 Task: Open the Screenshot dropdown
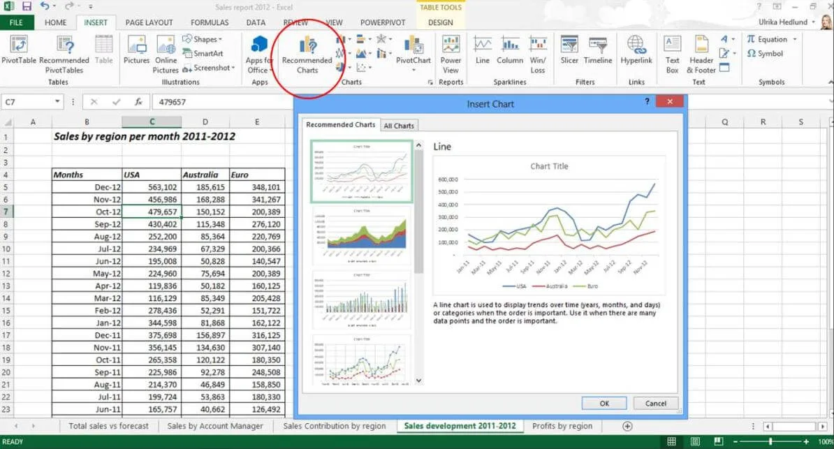pyautogui.click(x=208, y=68)
